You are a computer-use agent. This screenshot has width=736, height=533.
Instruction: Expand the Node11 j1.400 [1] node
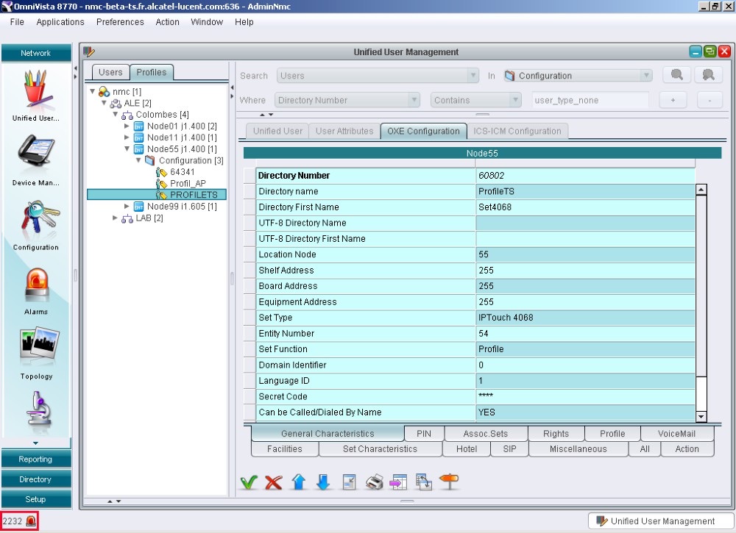click(127, 137)
